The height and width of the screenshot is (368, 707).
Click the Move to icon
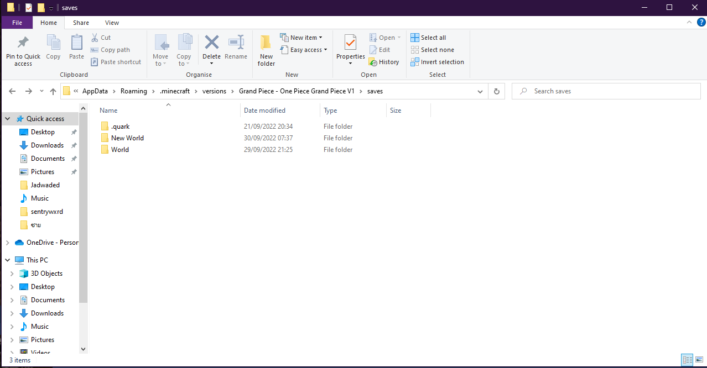(160, 43)
